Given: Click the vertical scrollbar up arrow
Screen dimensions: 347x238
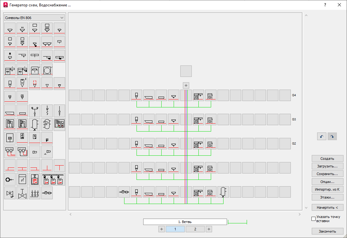Looking at the screenshot, I should click(306, 15).
